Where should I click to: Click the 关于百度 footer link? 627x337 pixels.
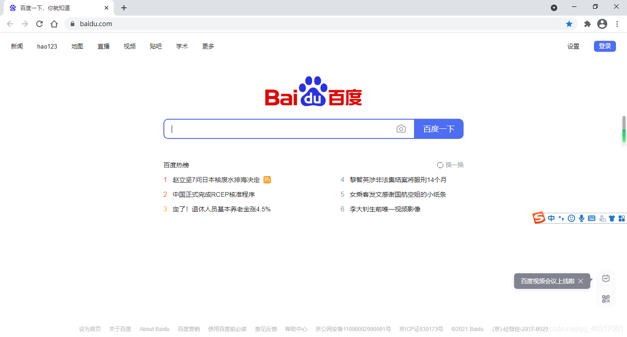pos(120,329)
